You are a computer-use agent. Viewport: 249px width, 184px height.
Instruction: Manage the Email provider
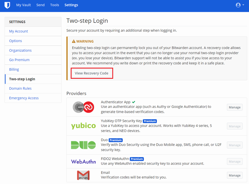[234, 175]
